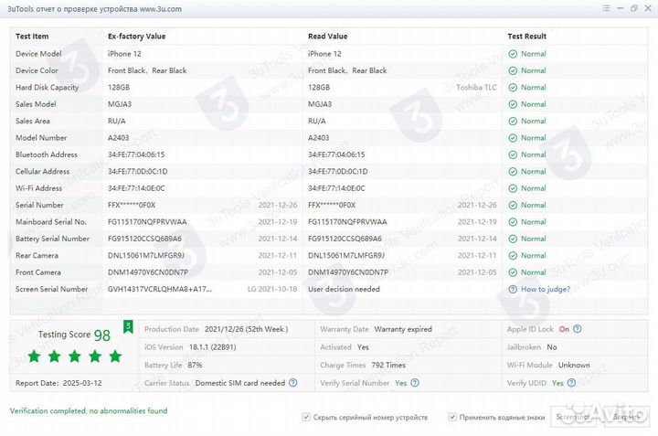Click the Normal checkmark icon for Battery Serial Number
The width and height of the screenshot is (658, 436).
coord(513,239)
